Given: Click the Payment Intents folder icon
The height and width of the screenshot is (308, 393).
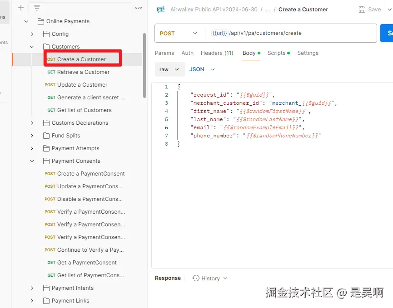Looking at the screenshot, I should click(x=46, y=288).
